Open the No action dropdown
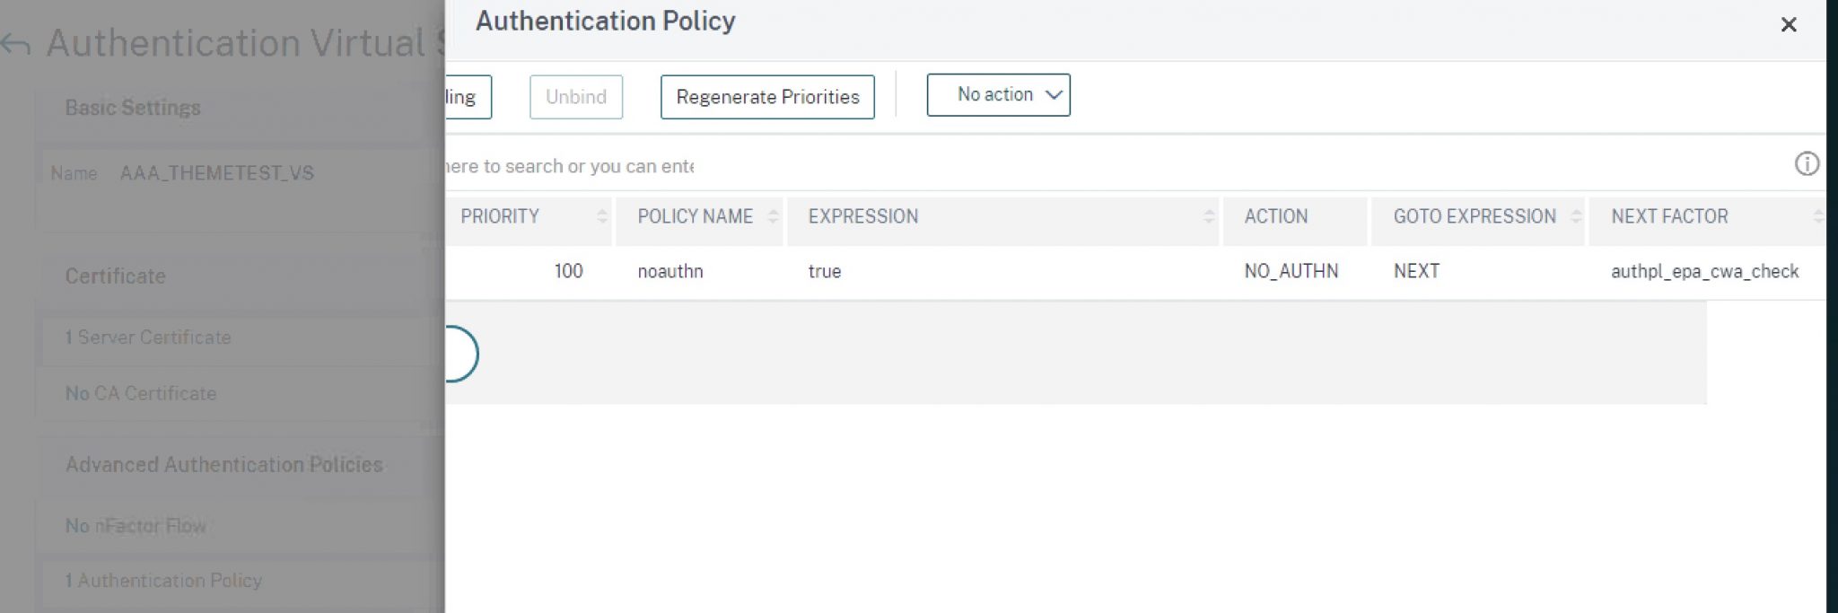The height and width of the screenshot is (613, 1838). 998,94
